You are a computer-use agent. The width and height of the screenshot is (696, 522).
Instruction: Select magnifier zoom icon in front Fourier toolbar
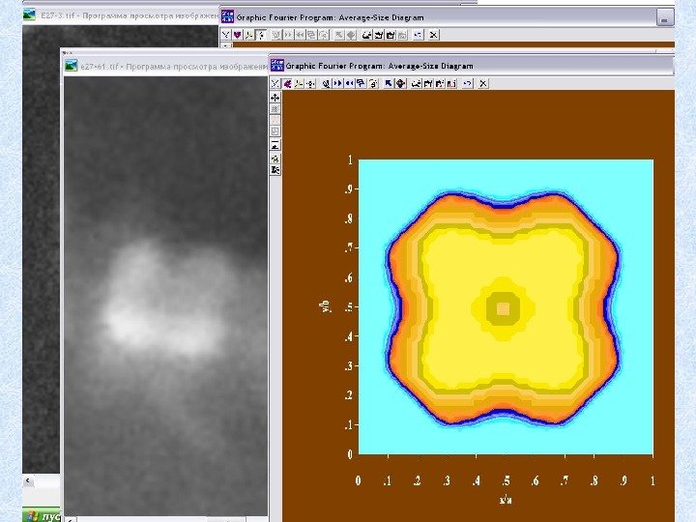[x=327, y=83]
